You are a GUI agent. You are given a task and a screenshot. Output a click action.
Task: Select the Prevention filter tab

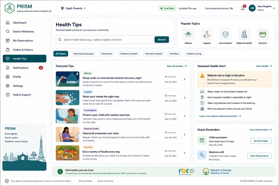pos(107,54)
